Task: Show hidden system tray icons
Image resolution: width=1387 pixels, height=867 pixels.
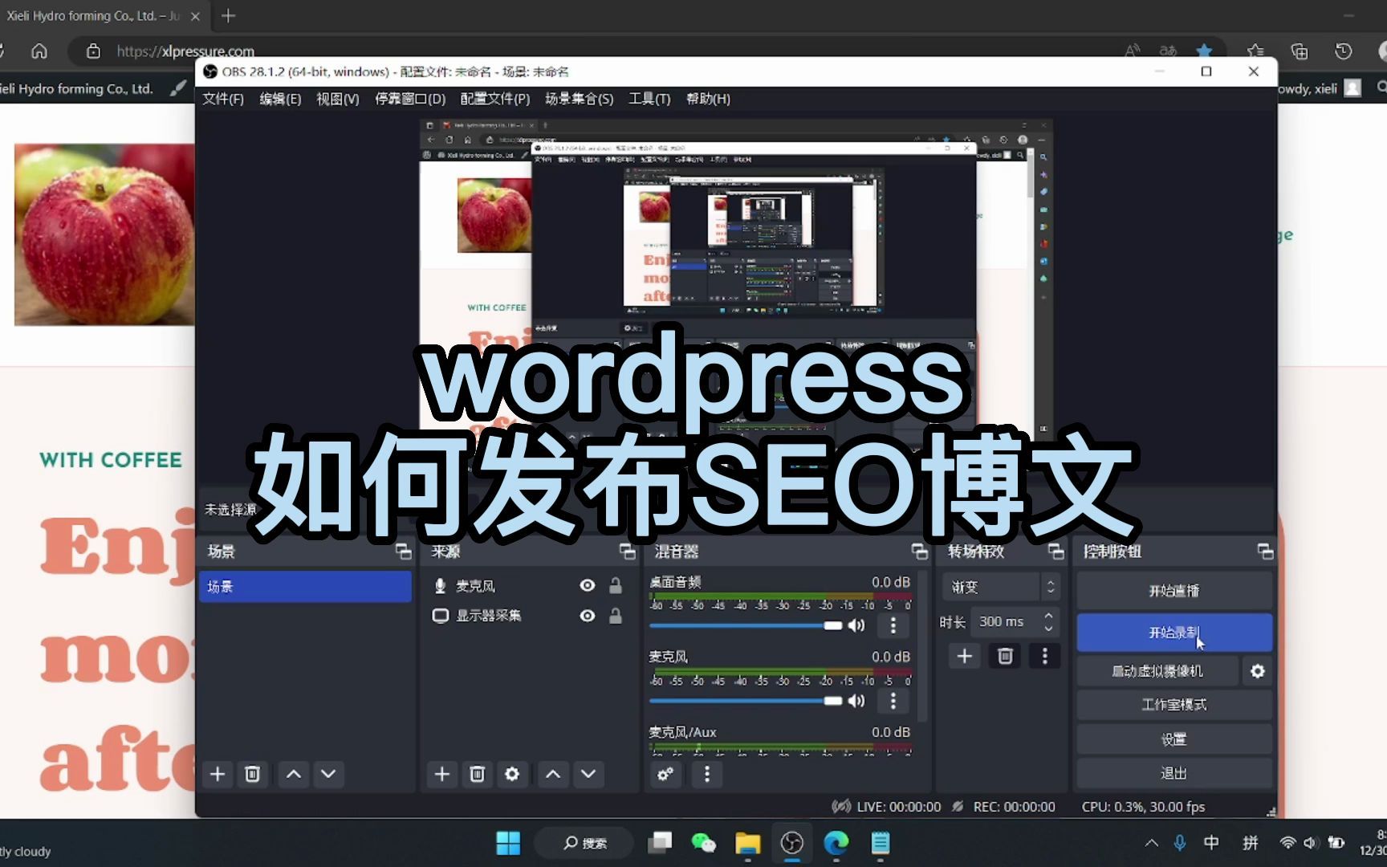Action: click(x=1152, y=843)
